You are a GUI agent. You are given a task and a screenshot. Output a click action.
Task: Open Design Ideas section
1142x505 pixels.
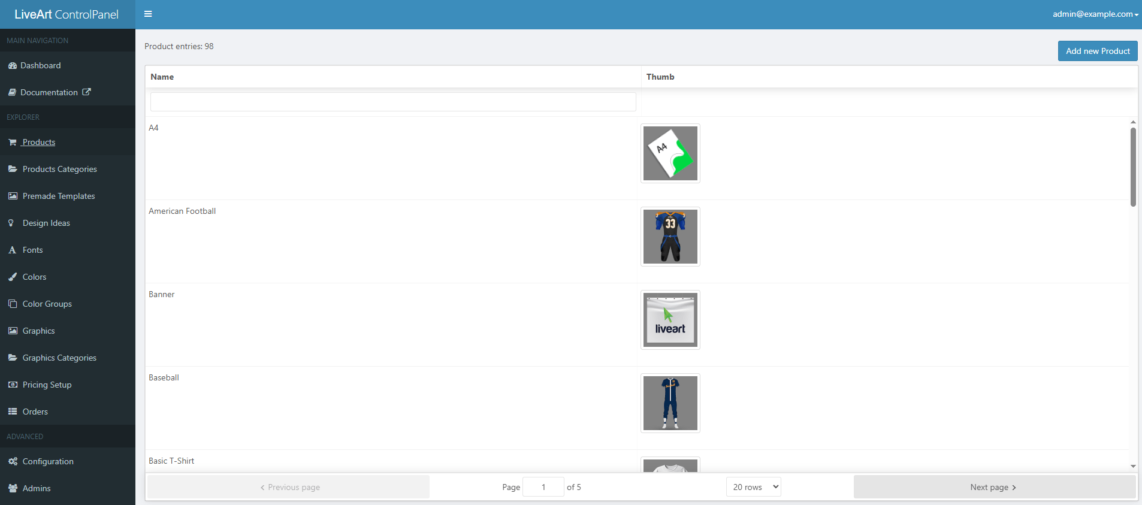(68, 223)
